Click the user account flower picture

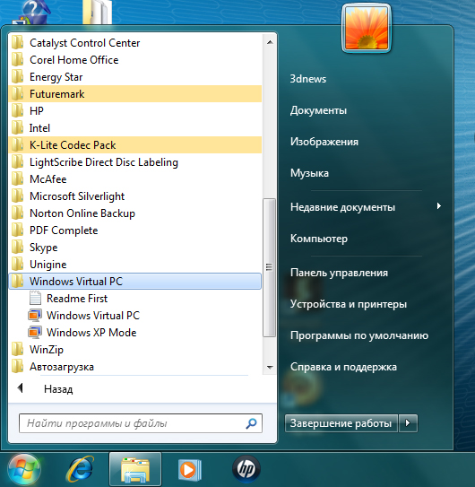(367, 29)
